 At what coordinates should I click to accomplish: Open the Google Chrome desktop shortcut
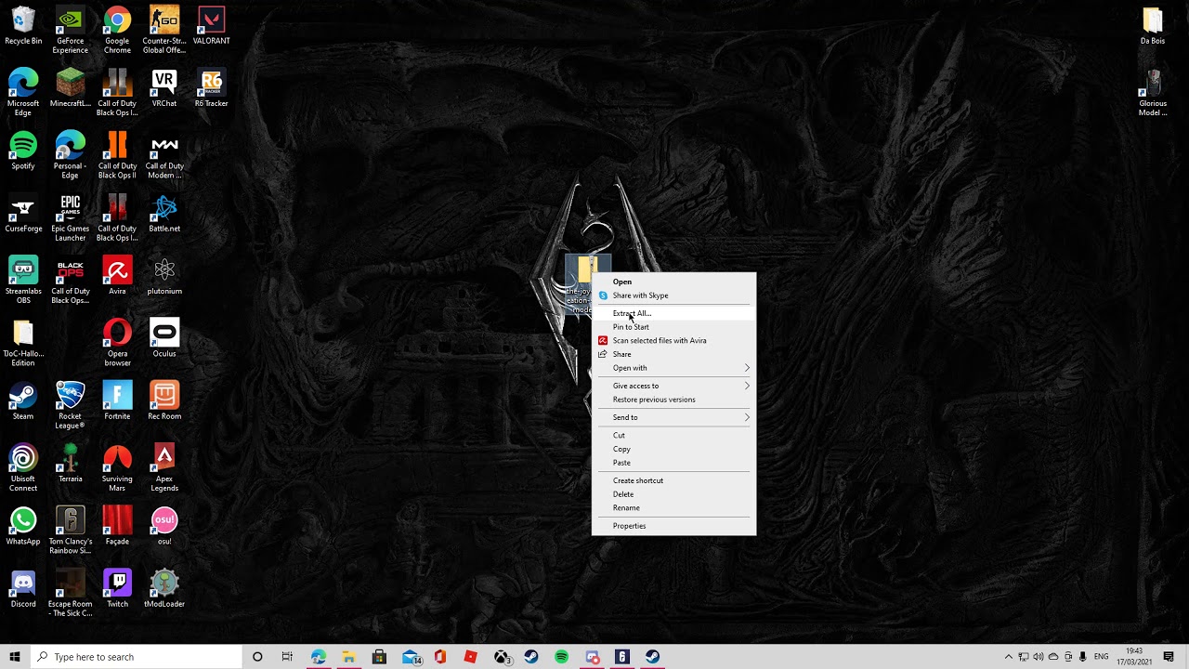tap(117, 31)
